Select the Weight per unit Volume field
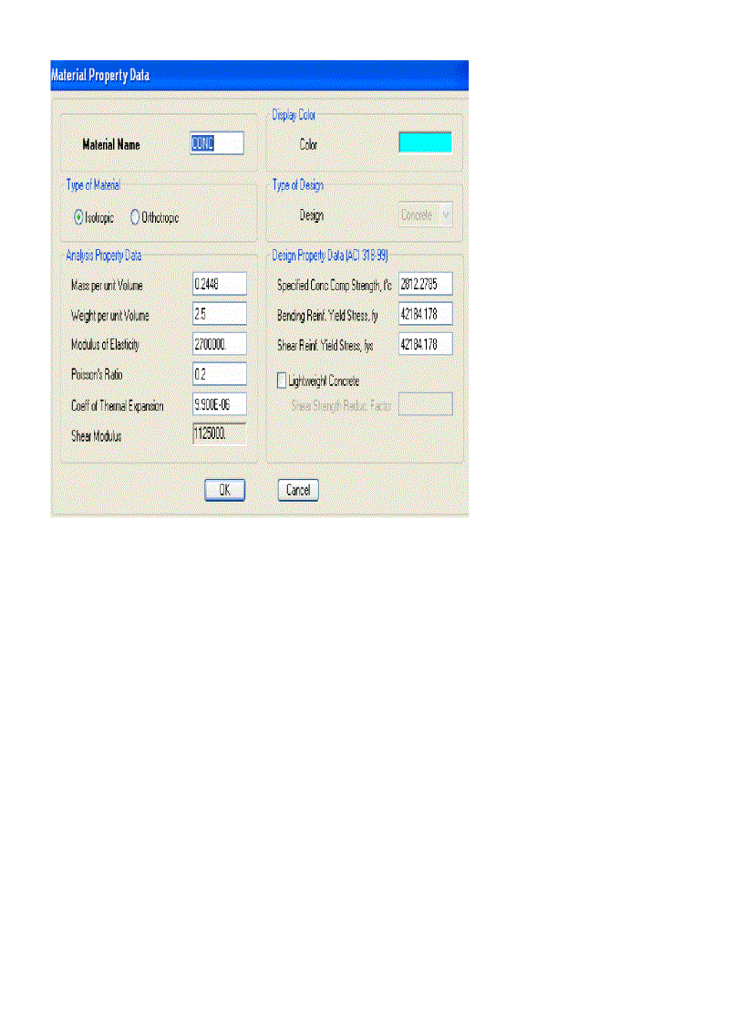This screenshot has width=744, height=1025. 220,315
